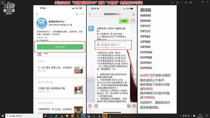This screenshot has width=210, height=118.
Task: Click the activation code 888888
Action: pyautogui.click(x=145, y=15)
